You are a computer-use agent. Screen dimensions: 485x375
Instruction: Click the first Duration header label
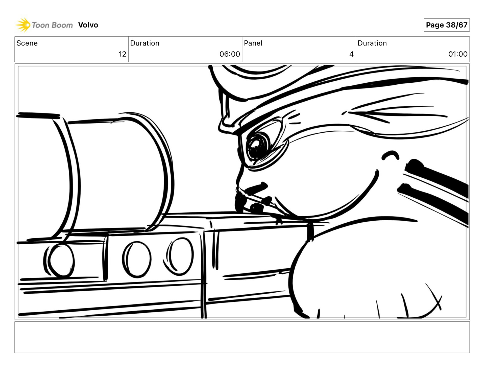pyautogui.click(x=144, y=43)
